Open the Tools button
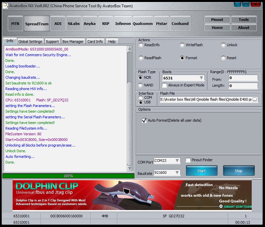Viewport: 265px width, 227px height. [244, 20]
